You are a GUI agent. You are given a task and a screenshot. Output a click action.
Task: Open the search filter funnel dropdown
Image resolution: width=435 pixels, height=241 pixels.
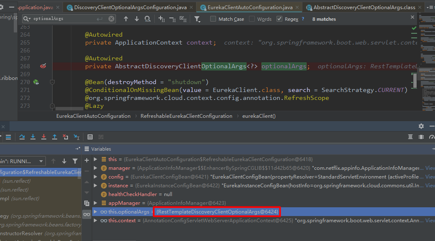(197, 19)
